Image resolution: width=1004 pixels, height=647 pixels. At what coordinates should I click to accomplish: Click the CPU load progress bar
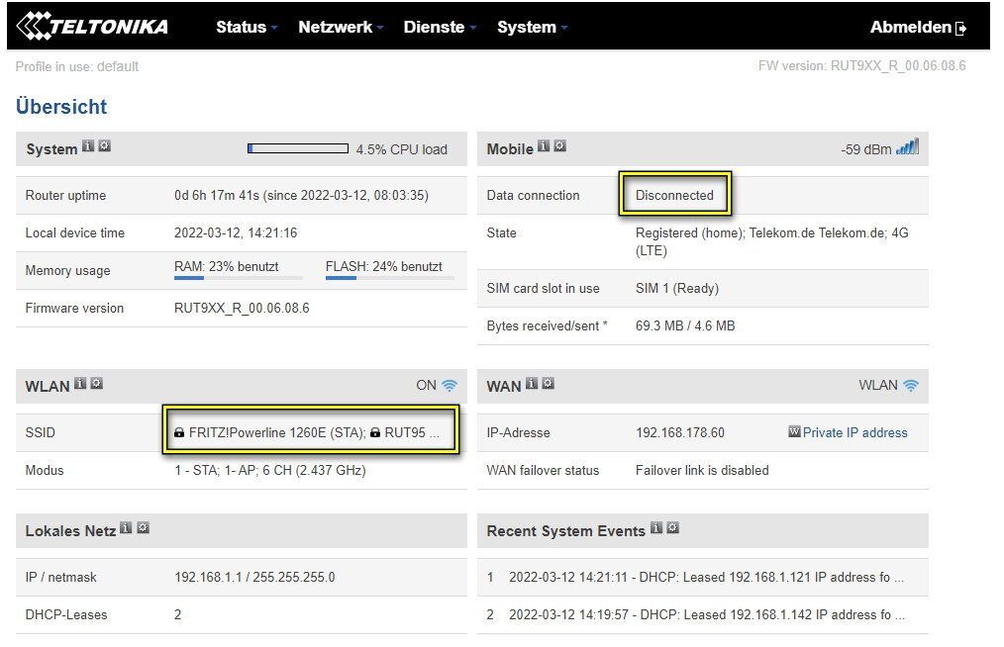297,148
